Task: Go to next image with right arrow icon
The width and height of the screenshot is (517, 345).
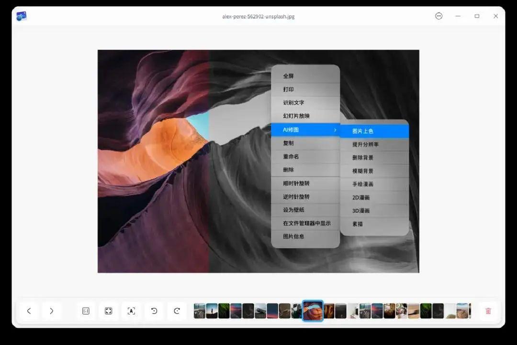Action: click(52, 311)
